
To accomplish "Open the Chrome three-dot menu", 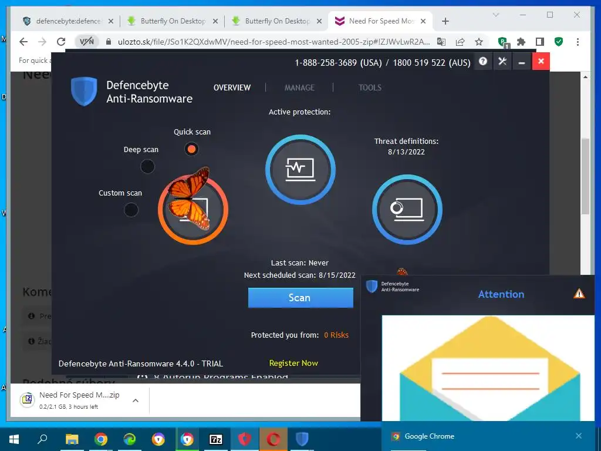I will (x=578, y=42).
